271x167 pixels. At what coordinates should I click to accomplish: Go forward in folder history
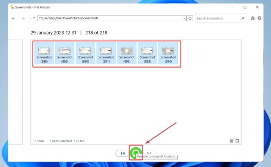click(23, 18)
